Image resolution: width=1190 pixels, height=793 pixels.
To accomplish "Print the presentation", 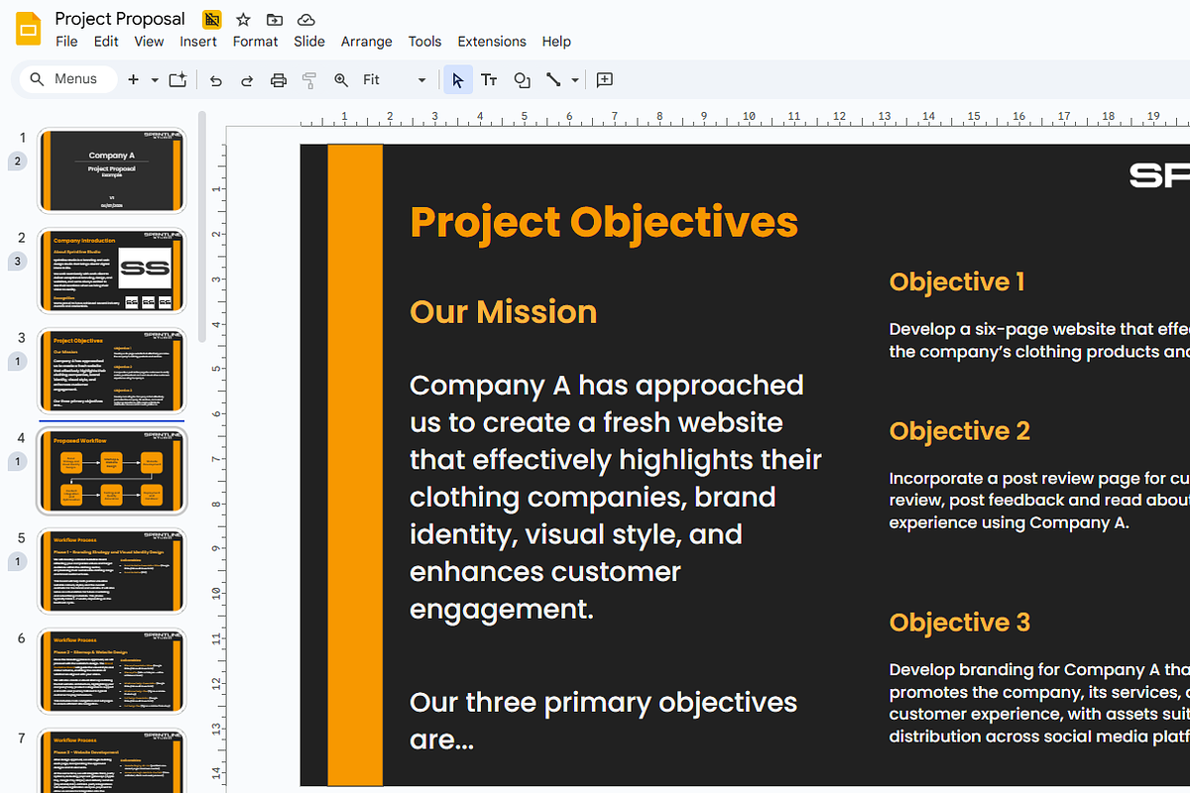I will [x=279, y=80].
